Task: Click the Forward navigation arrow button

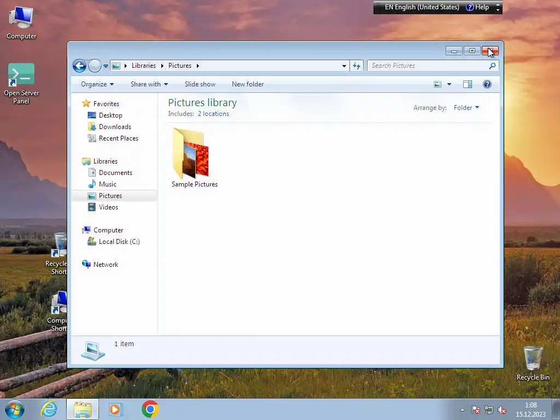Action: pyautogui.click(x=95, y=66)
